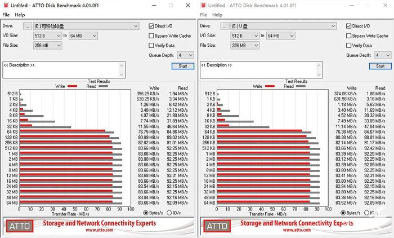This screenshot has height=238, width=394.
Task: Click 356.29 KB/s write value, left window
Action: (x=148, y=94)
